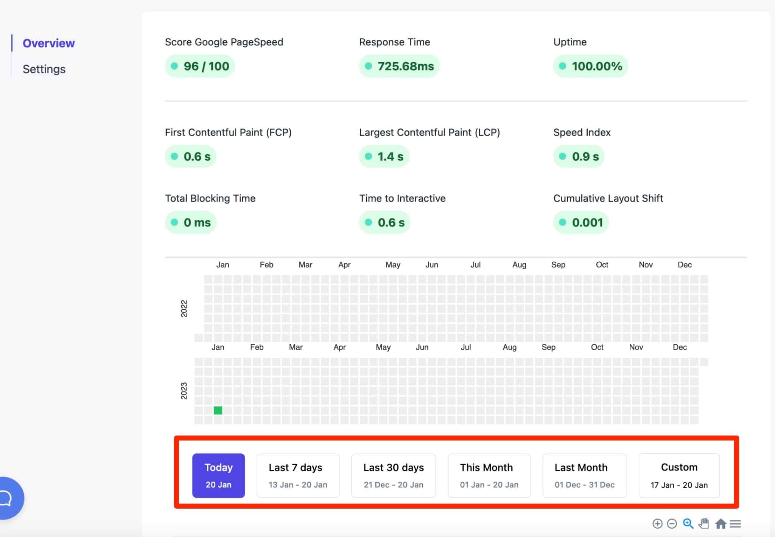Zoom out of the heatmap chart
Viewport: 775px width, 537px height.
click(672, 524)
